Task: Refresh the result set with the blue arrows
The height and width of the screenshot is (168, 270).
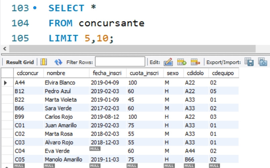Action: [x=58, y=62]
